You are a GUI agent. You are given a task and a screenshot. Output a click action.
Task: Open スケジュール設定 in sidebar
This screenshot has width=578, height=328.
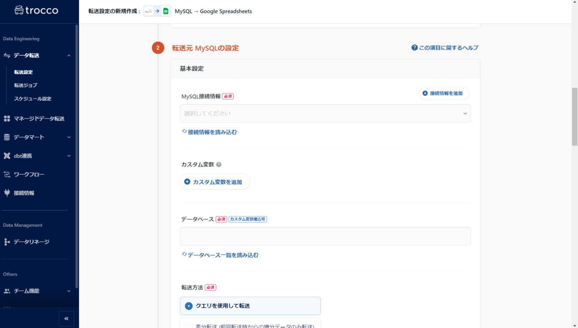pos(33,99)
